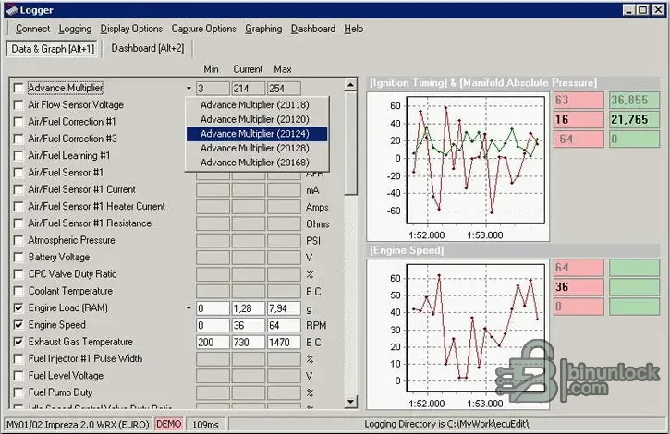Open the Dashboard menu
This screenshot has width=670, height=434.
click(312, 29)
